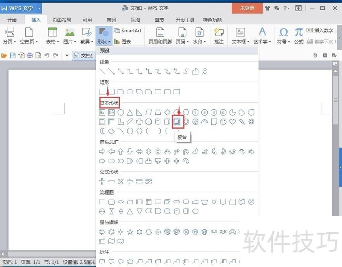
Task: Select the smiley face shape
Action: 223,122
